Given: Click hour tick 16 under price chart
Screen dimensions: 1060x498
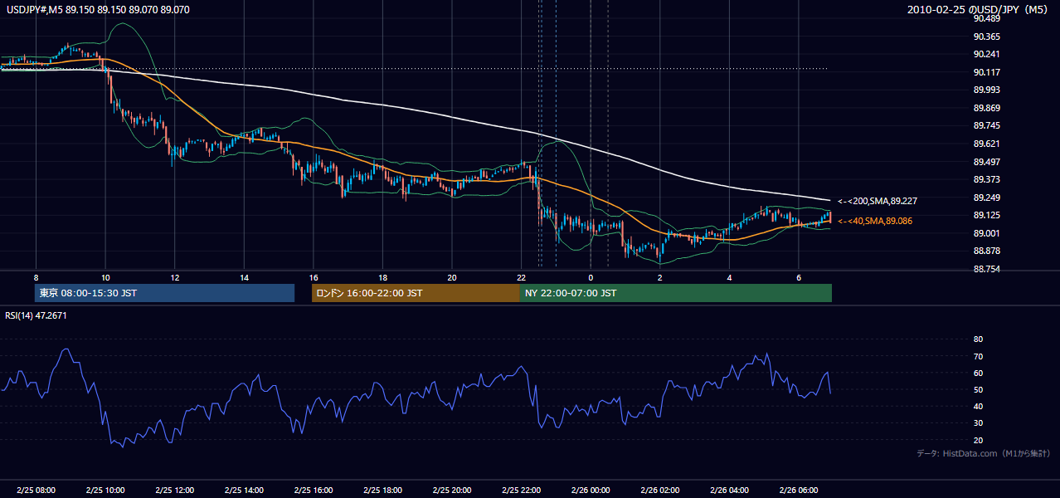Looking at the screenshot, I should coord(313,278).
